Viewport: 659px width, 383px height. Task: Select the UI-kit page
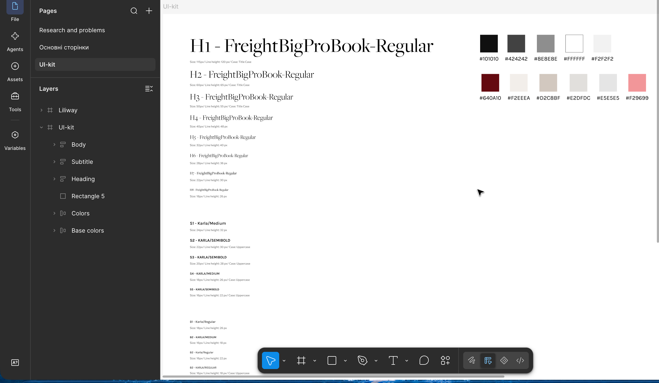click(x=95, y=64)
